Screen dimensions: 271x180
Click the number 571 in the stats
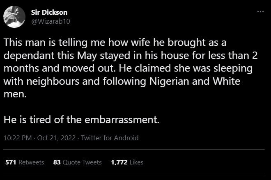click(x=10, y=162)
